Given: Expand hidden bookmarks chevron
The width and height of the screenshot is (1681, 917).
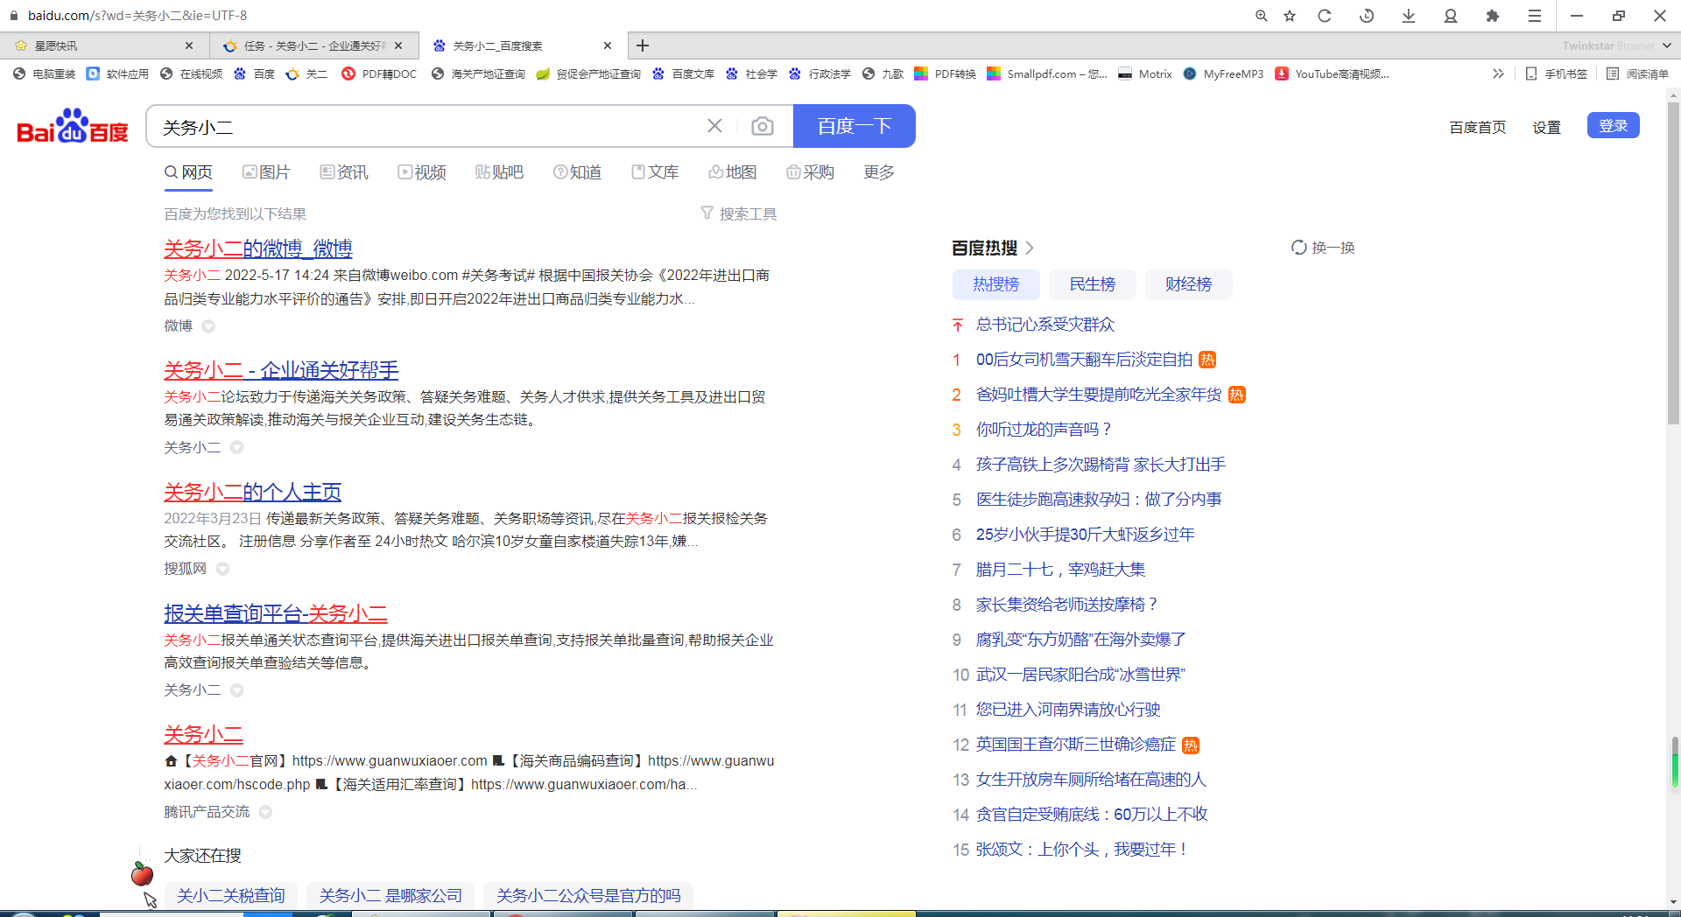Looking at the screenshot, I should [x=1499, y=73].
